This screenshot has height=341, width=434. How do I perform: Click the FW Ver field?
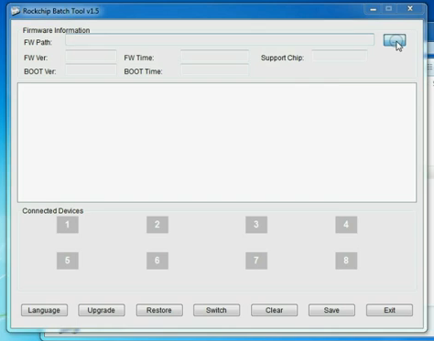click(91, 57)
